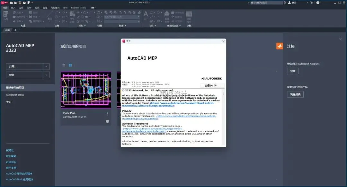Open the 附加模块 ribbon tab
The width and height of the screenshot is (347, 187).
point(55,8)
